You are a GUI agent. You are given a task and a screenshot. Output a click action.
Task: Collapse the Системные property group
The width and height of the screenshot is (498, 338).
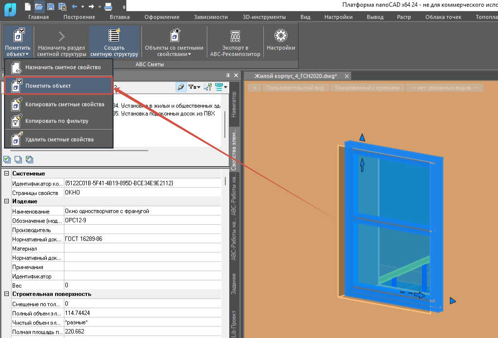pyautogui.click(x=6, y=174)
